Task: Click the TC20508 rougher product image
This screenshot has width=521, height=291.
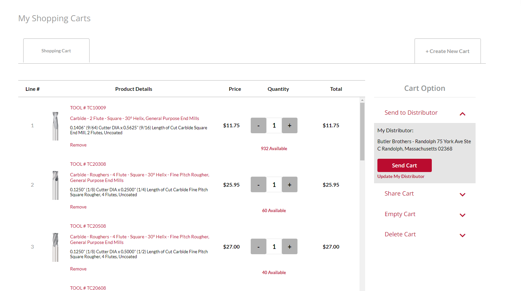Action: [55, 247]
